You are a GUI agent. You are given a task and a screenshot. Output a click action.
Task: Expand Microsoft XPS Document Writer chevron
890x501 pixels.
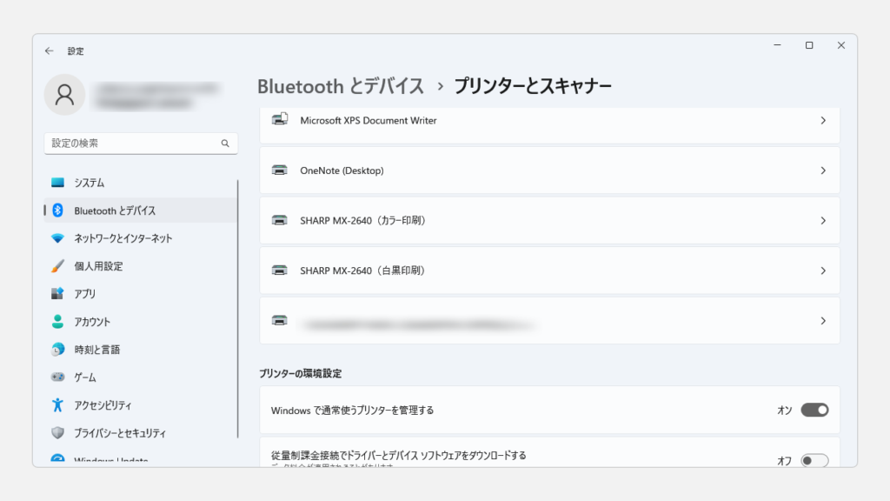(x=822, y=121)
